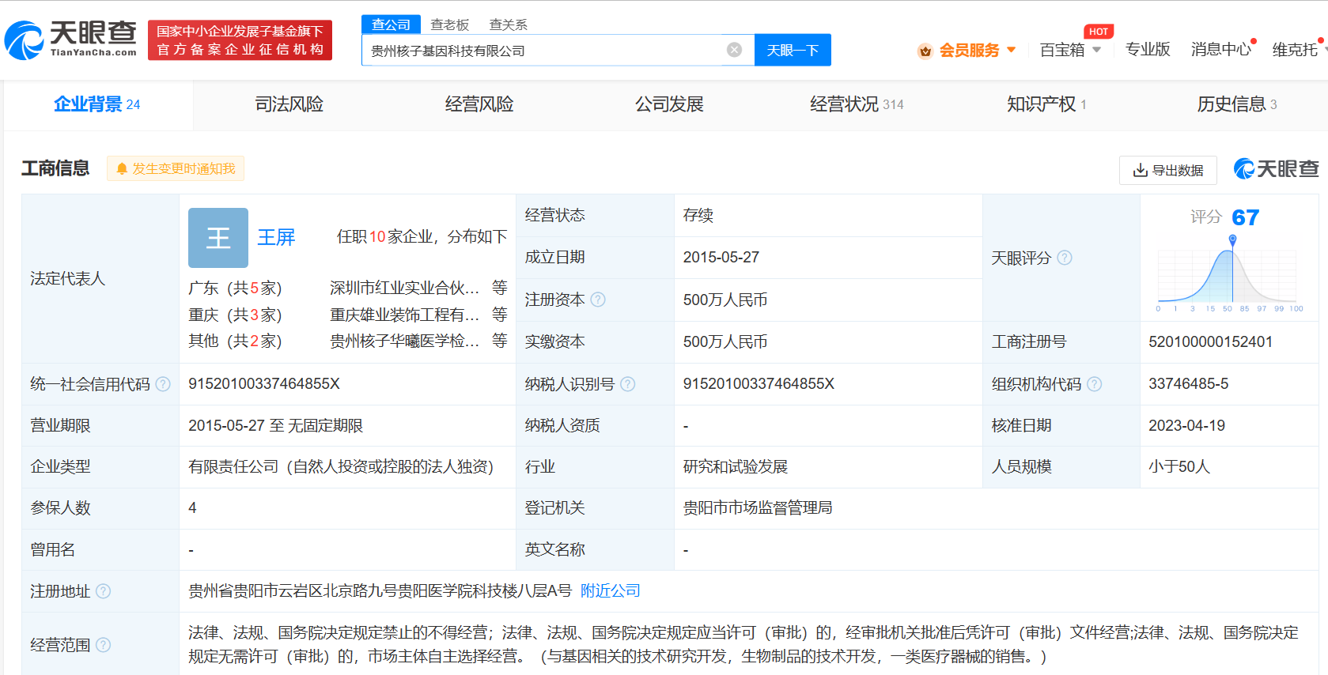Click help icon beside 组织机构代码
Image resolution: width=1328 pixels, height=675 pixels.
(1094, 384)
